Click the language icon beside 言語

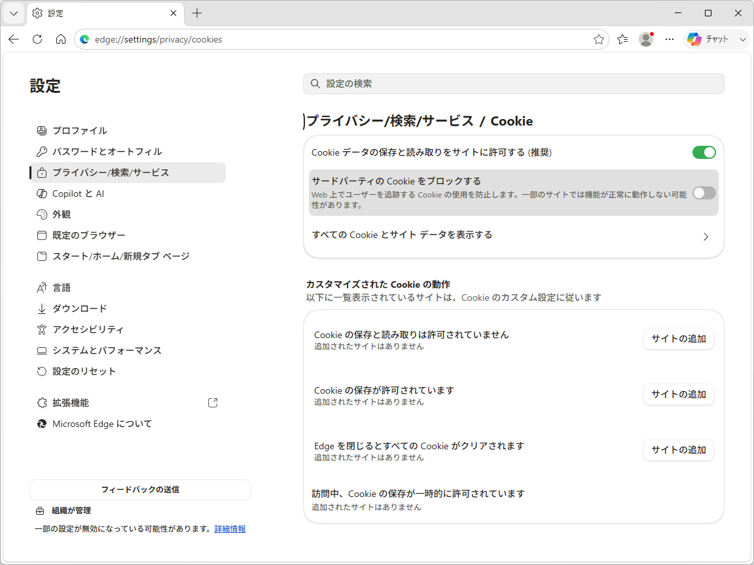pos(42,288)
